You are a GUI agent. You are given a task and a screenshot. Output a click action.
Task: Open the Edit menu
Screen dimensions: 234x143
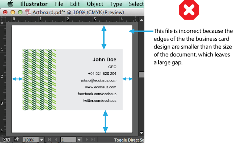point(75,4)
